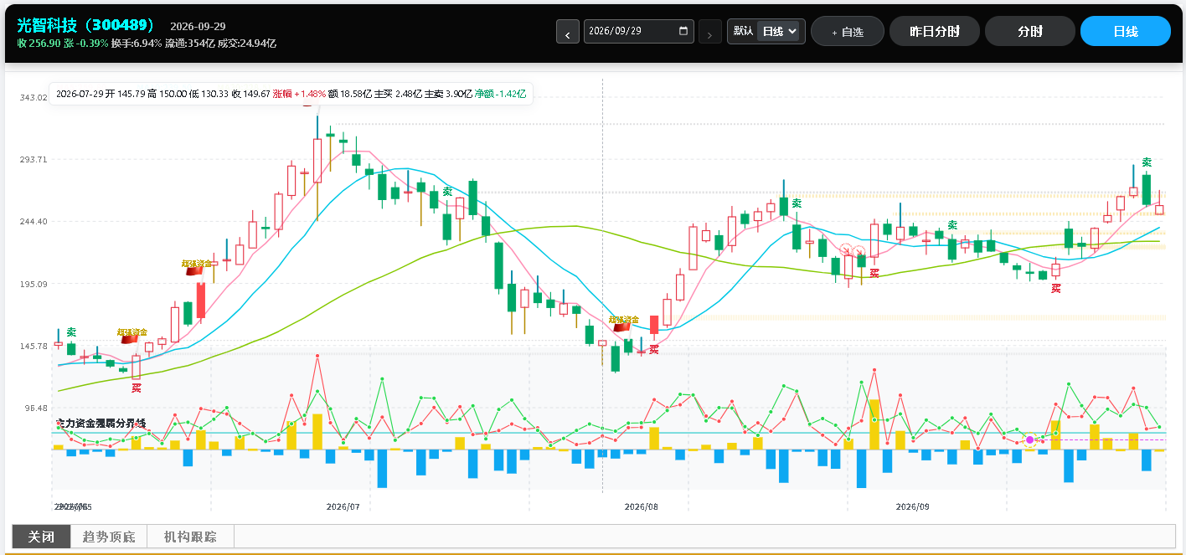
Task: Click the 主力资金强弱分界线 indicator label
Action: pos(101,424)
